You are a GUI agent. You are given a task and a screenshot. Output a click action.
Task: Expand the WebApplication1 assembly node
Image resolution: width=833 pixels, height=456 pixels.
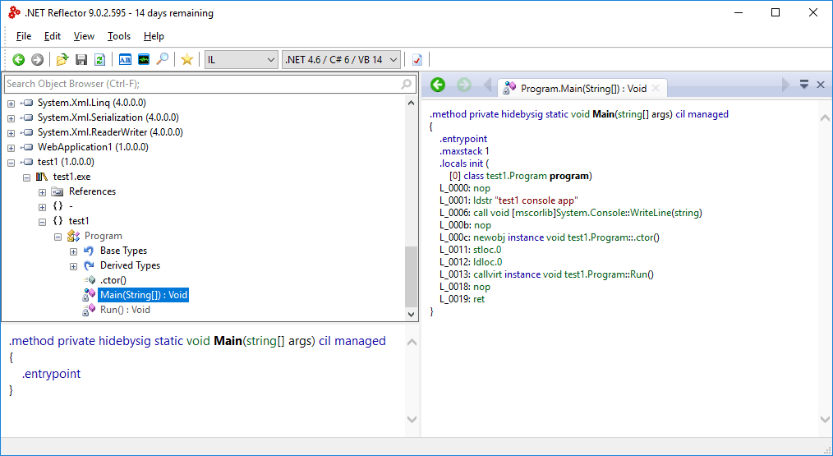click(11, 147)
